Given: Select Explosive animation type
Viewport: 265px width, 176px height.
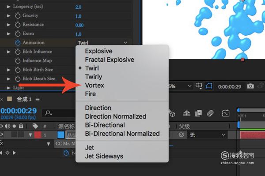Looking at the screenshot, I should click(98, 51).
